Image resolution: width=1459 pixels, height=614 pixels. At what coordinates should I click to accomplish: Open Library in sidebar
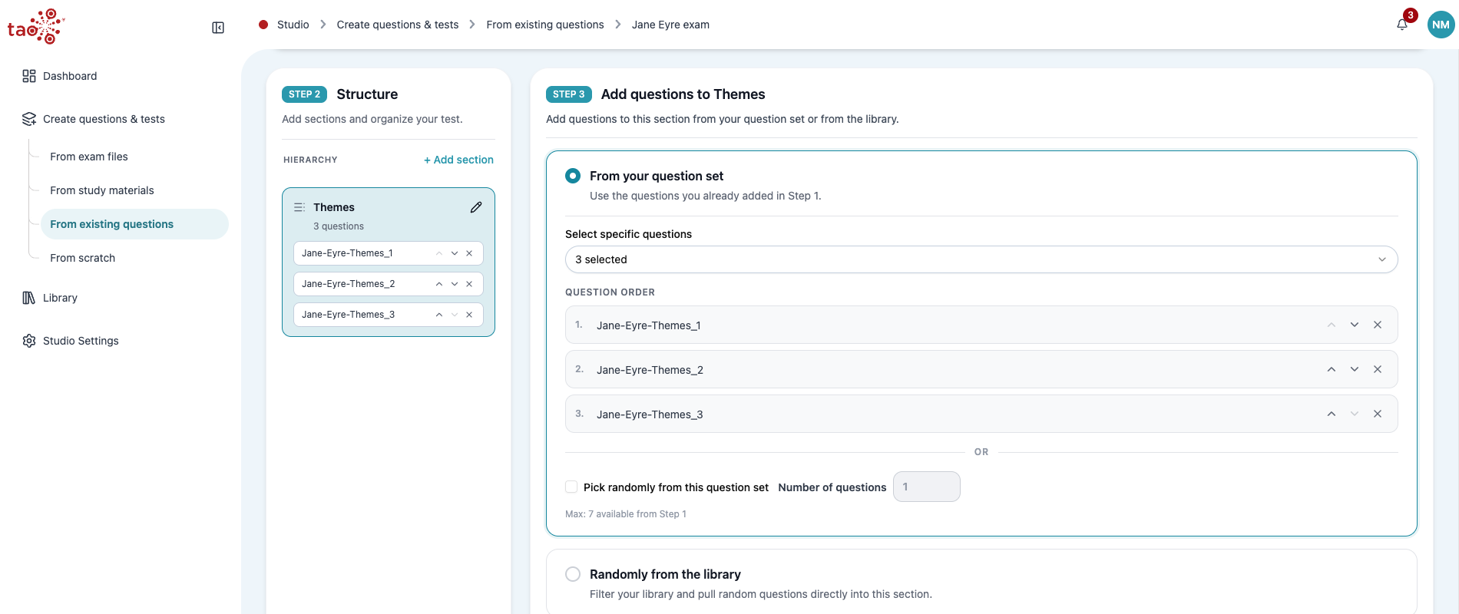(60, 298)
